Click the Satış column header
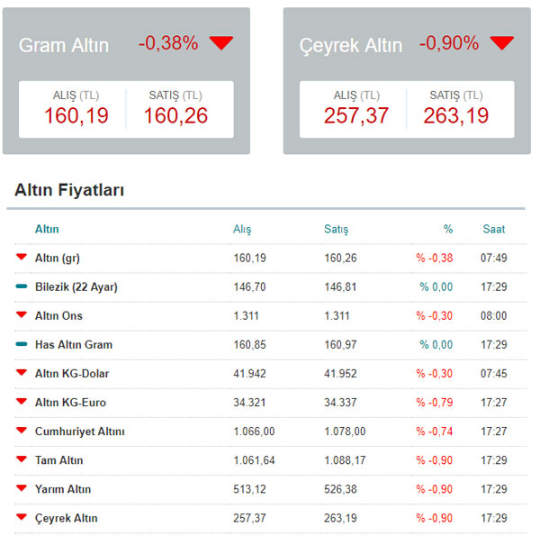This screenshot has height=536, width=540. (x=336, y=229)
